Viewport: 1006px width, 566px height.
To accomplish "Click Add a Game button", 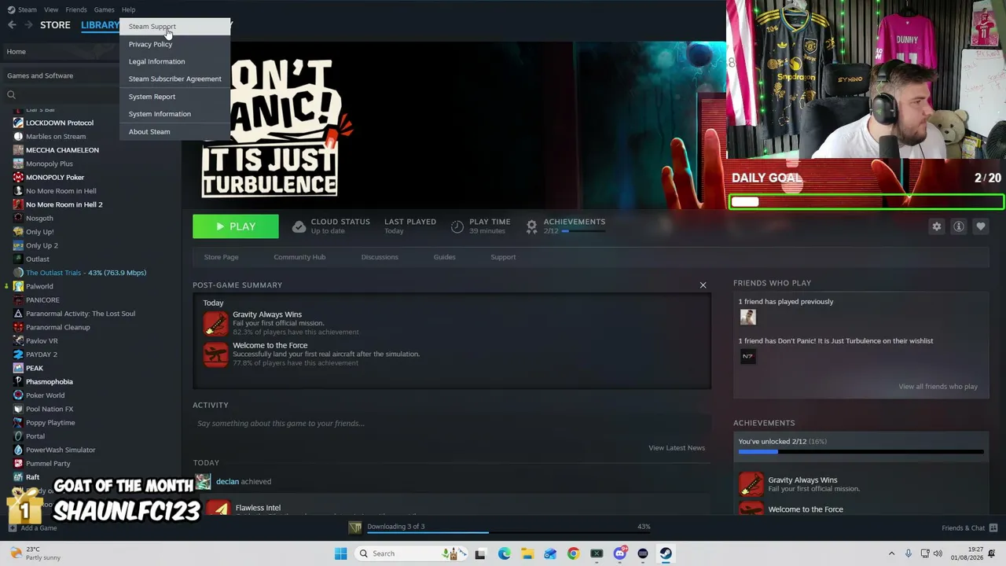I will point(33,528).
